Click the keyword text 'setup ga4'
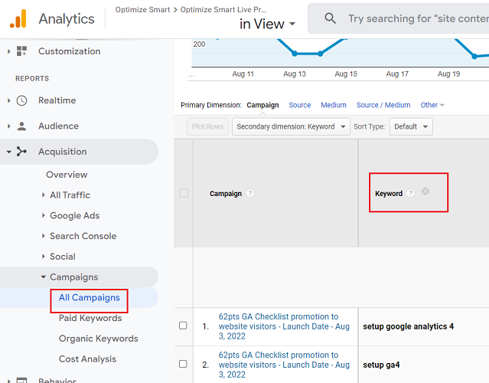The image size is (489, 383). 381,365
